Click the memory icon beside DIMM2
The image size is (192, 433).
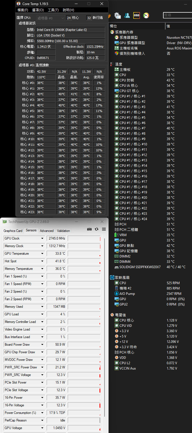117,256
